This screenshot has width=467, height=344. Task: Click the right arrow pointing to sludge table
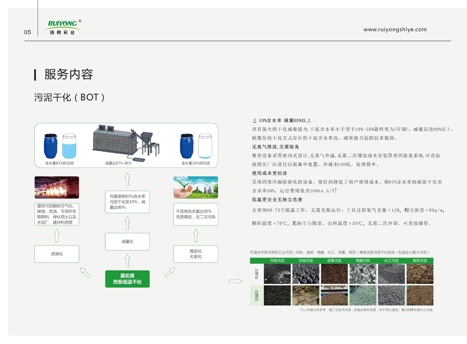pyautogui.click(x=236, y=281)
